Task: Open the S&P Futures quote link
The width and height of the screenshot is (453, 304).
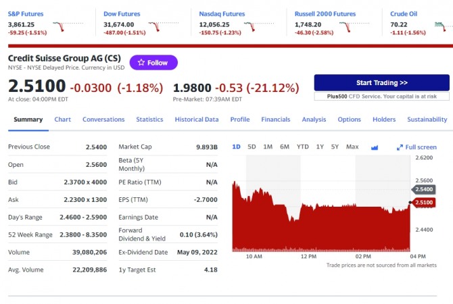Action: pyautogui.click(x=25, y=14)
